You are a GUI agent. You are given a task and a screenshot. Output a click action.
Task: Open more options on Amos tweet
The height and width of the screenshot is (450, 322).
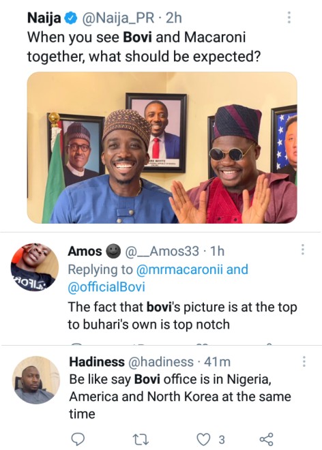coord(302,250)
